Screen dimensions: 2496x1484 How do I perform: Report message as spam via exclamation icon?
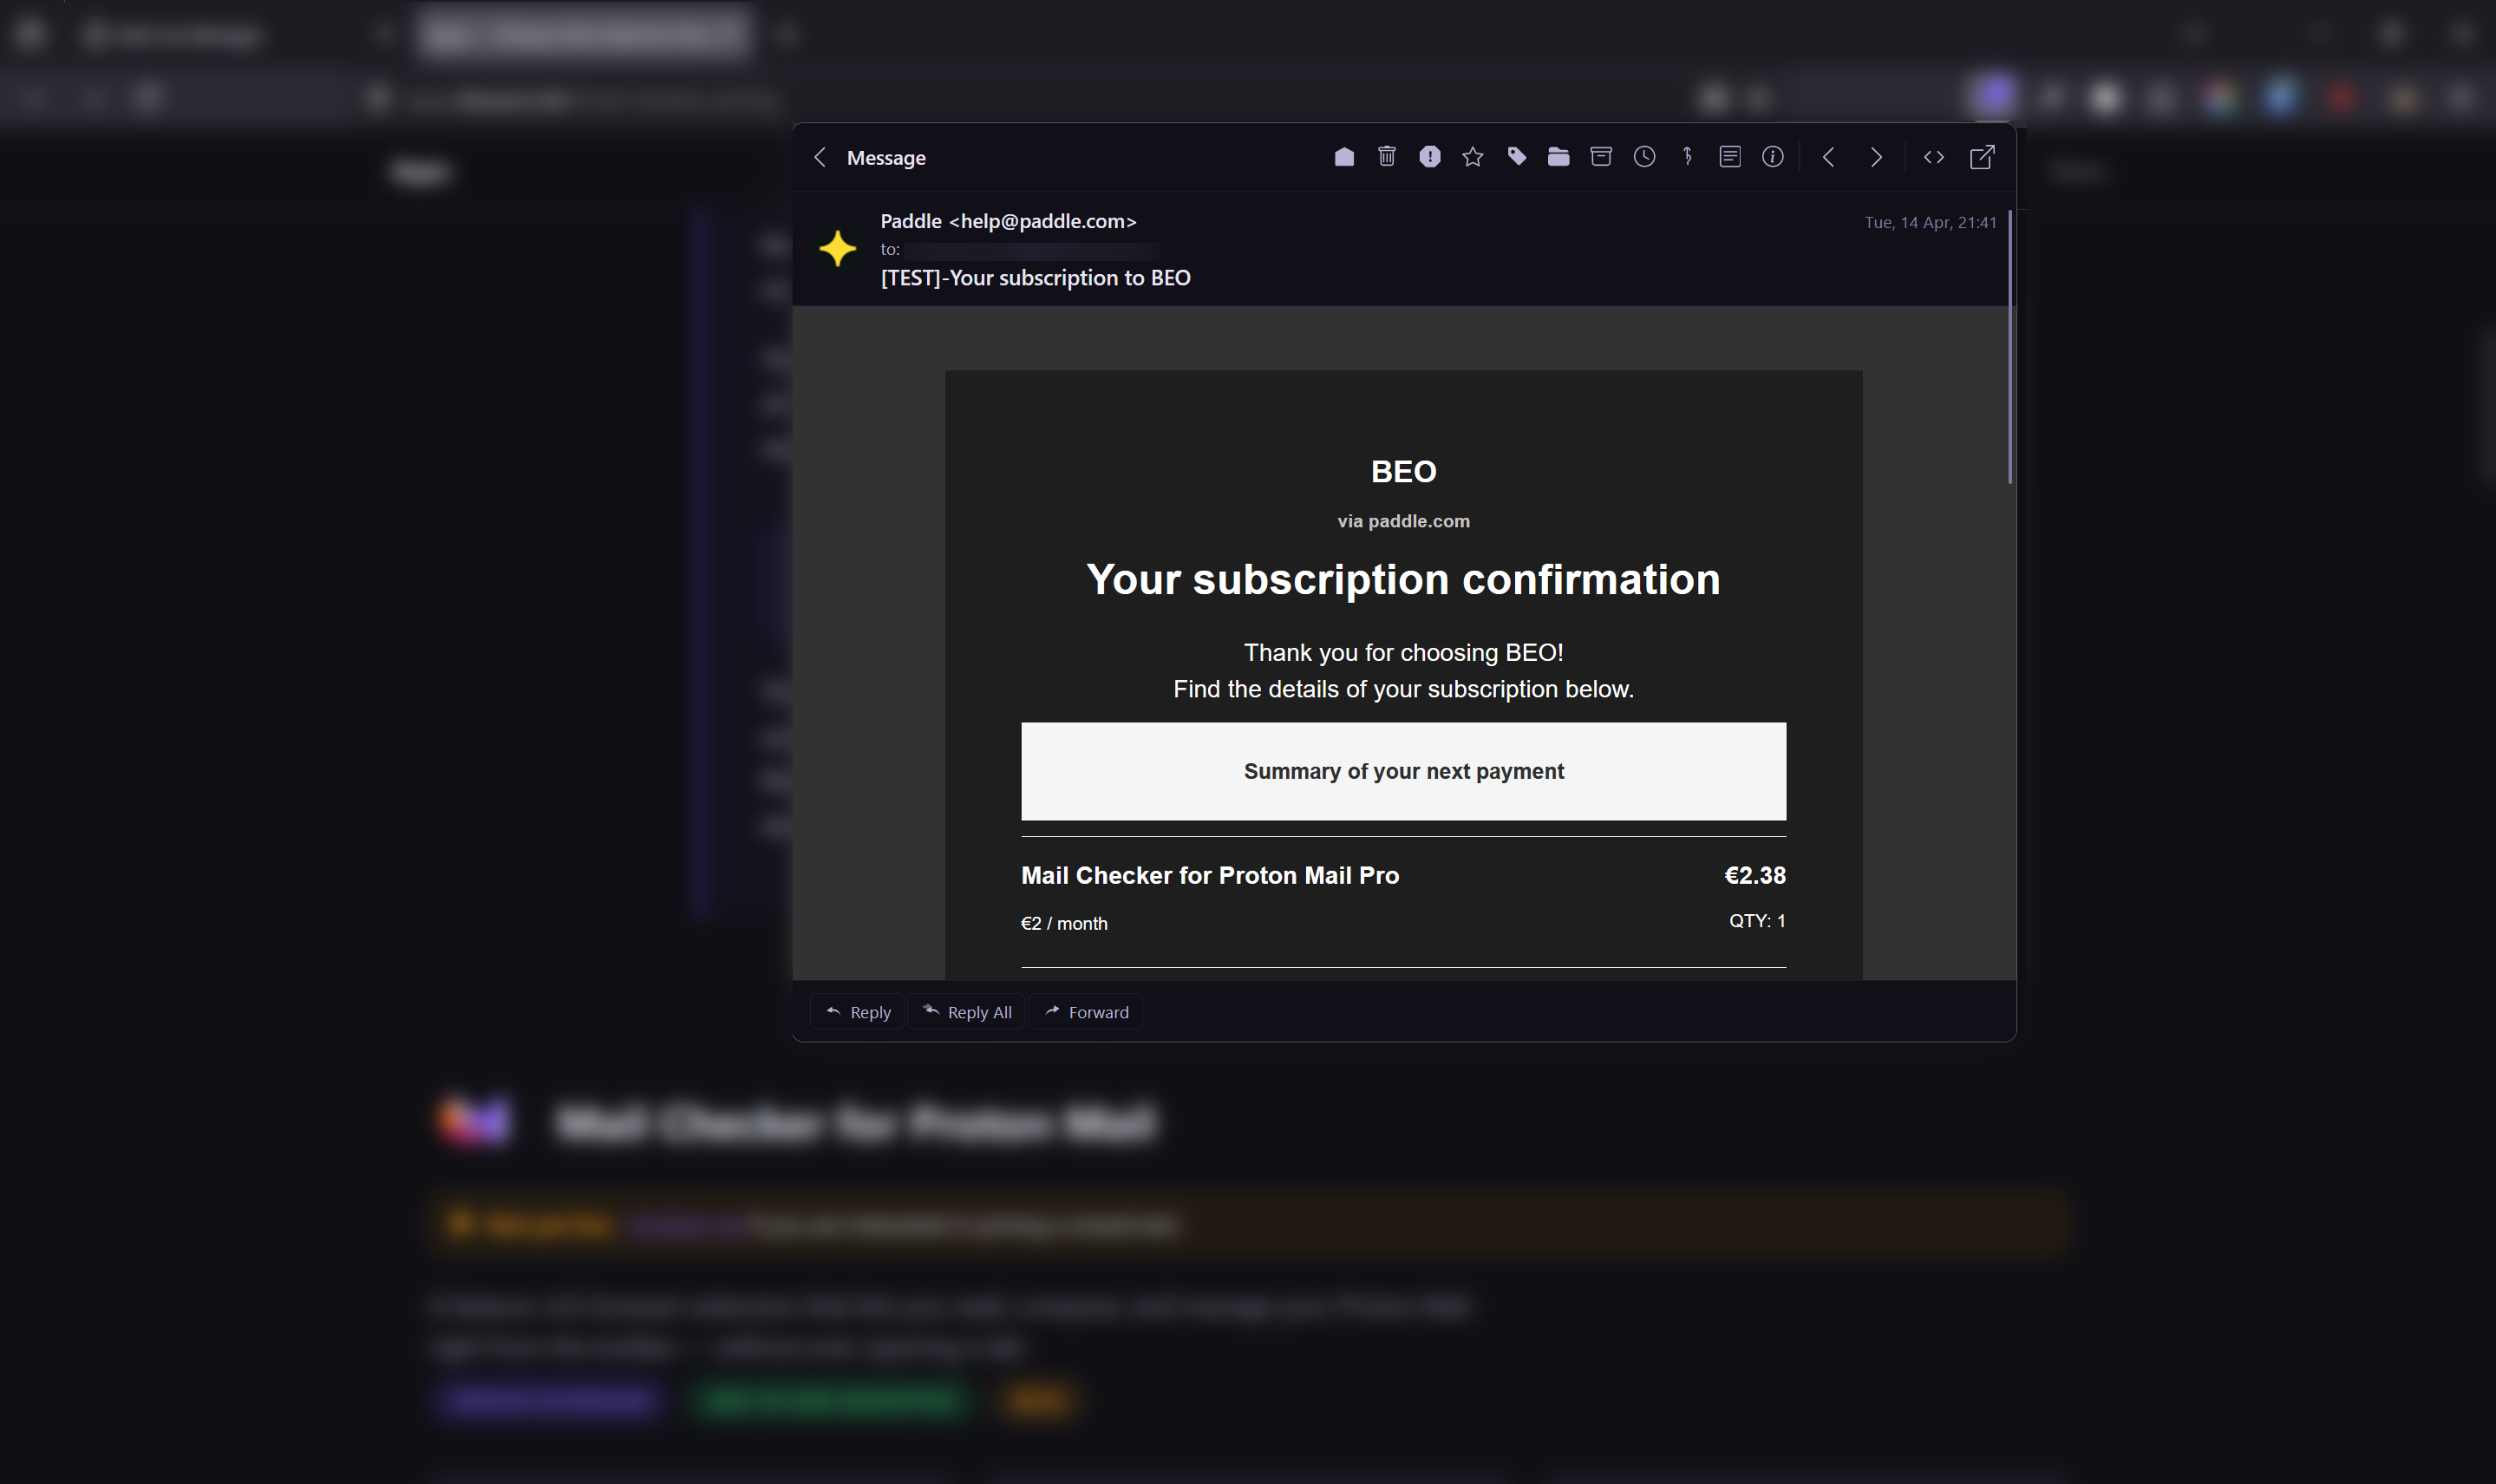(1429, 157)
